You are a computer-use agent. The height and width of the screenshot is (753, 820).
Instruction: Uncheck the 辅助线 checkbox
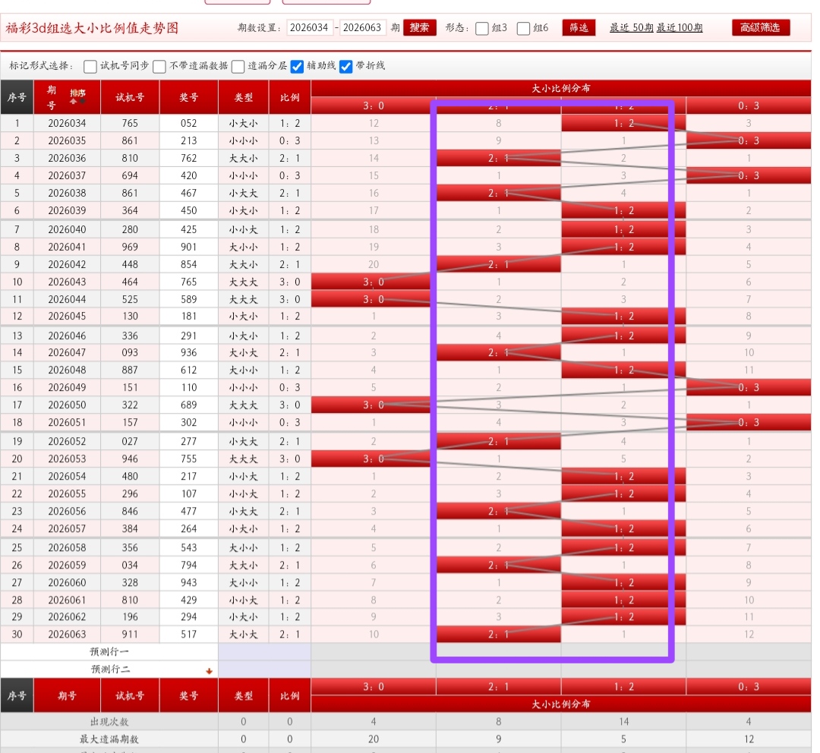298,67
